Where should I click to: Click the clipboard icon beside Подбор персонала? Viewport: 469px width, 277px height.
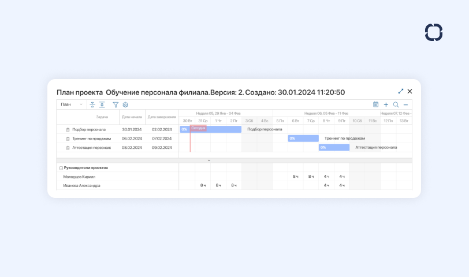(68, 130)
